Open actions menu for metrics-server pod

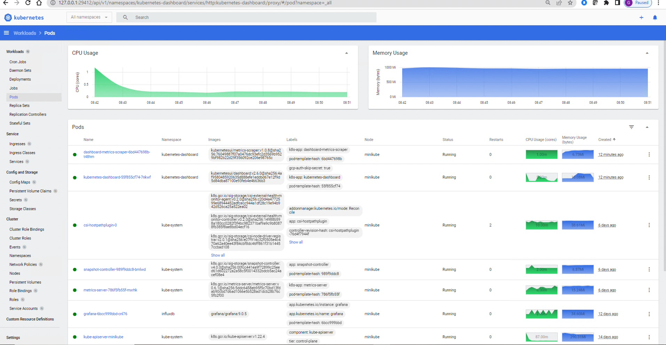(649, 290)
